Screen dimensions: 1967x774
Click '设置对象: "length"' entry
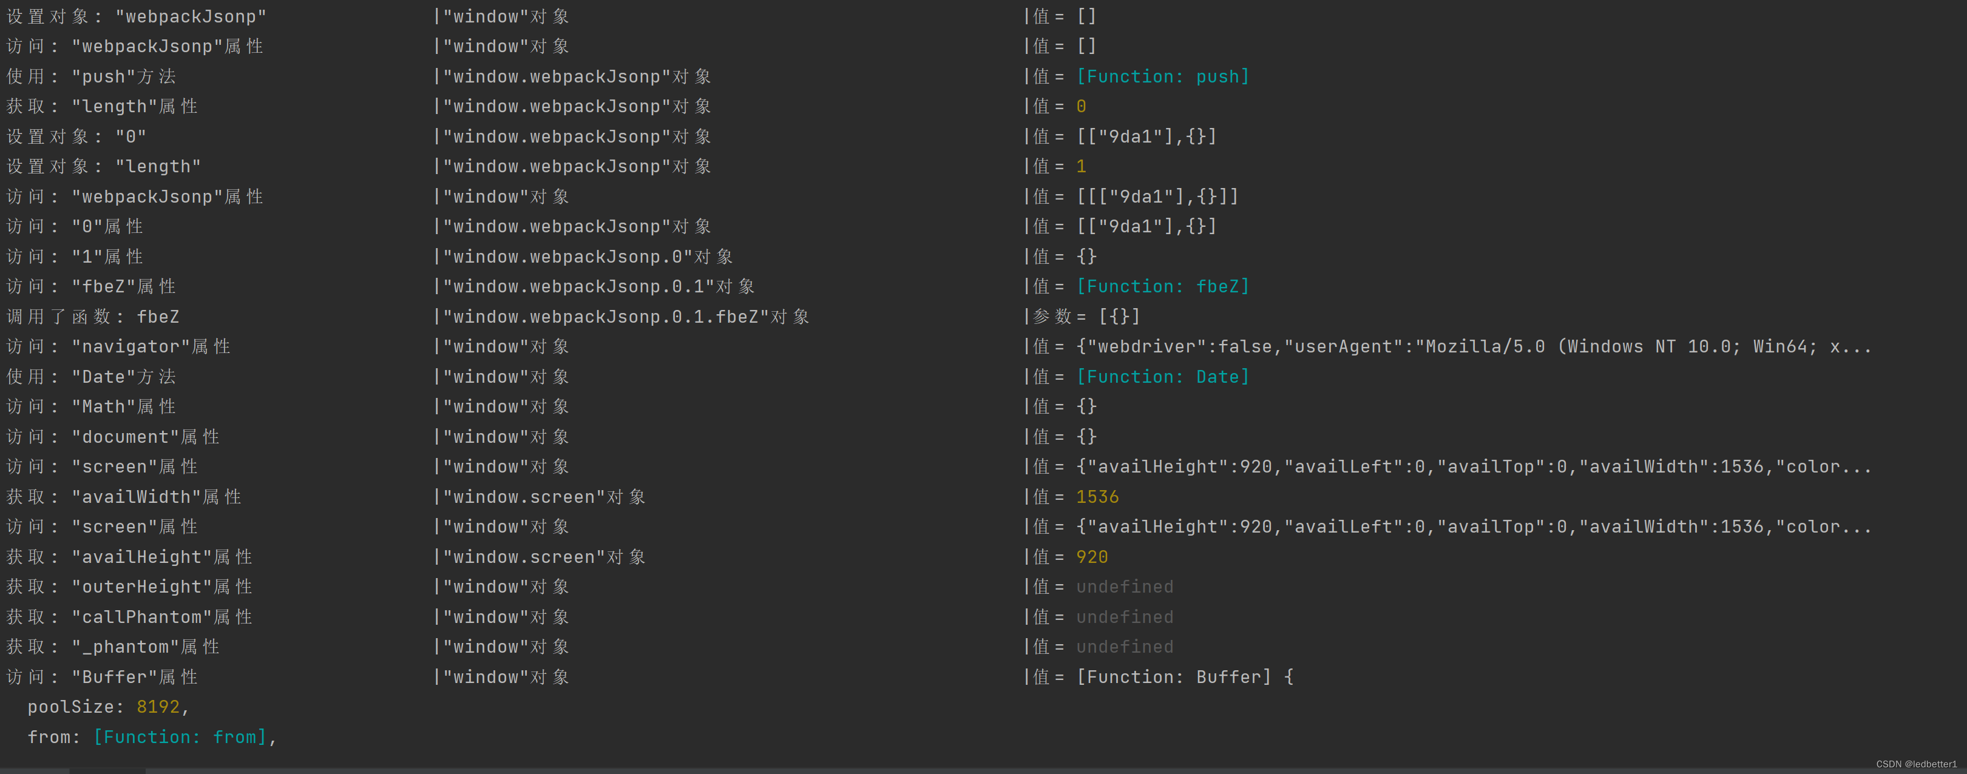tap(104, 166)
